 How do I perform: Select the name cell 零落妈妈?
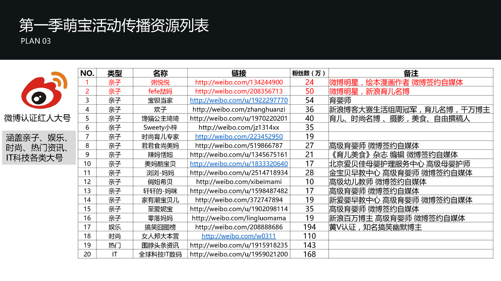(x=160, y=218)
